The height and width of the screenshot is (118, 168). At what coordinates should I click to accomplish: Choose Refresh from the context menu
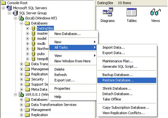pyautogui.click(x=73, y=75)
